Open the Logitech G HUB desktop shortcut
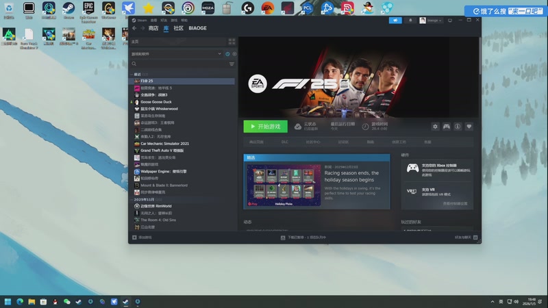This screenshot has height=308, width=548. (248, 8)
